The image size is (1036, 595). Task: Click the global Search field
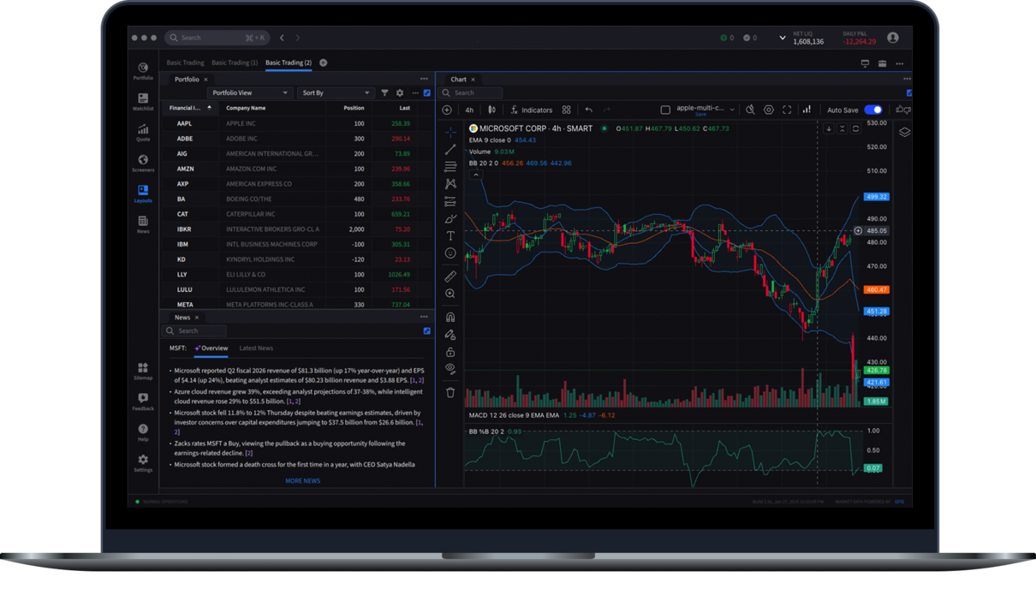click(217, 38)
